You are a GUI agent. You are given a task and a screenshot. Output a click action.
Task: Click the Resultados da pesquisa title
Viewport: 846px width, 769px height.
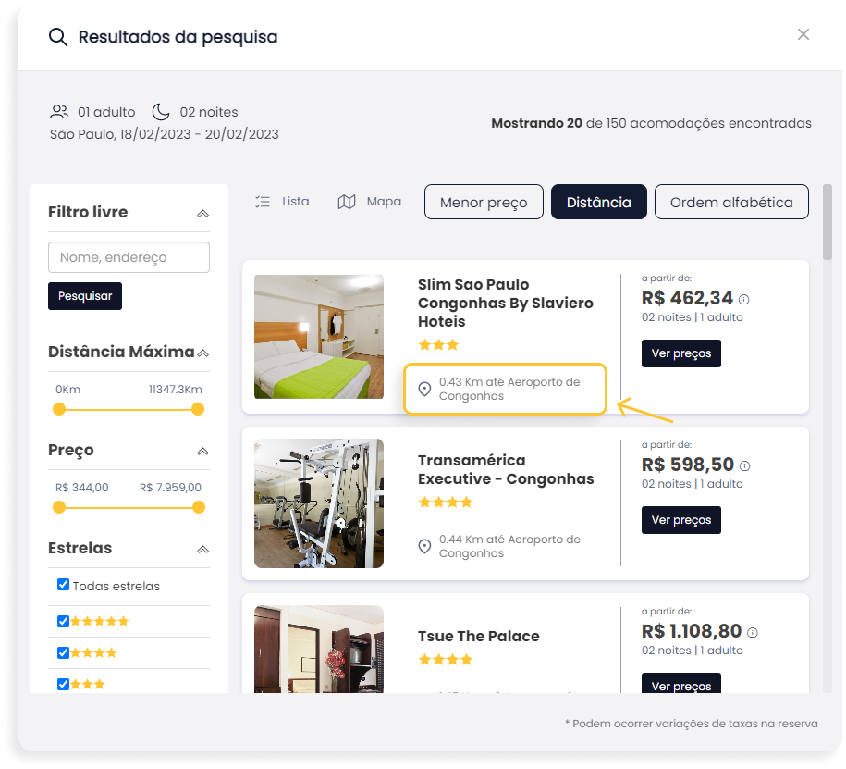[x=178, y=37]
